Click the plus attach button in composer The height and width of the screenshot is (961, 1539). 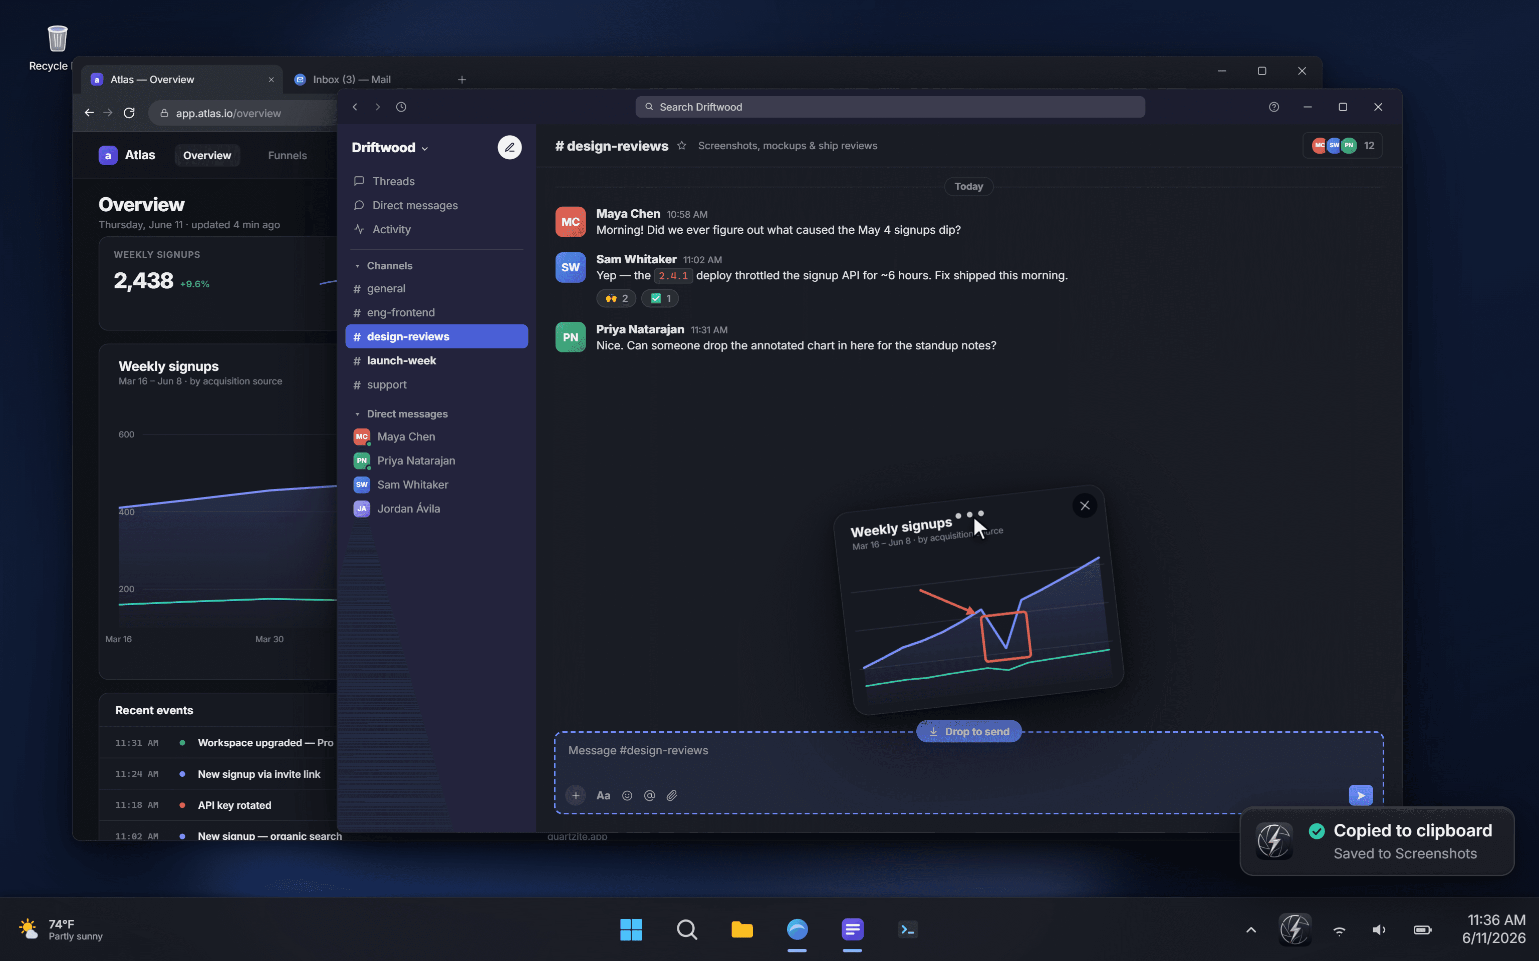[x=576, y=795]
